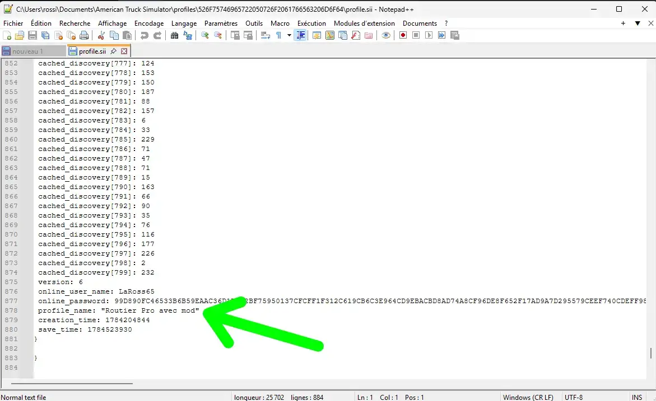Open the Paramètres menu
The height and width of the screenshot is (401, 656).
221,23
